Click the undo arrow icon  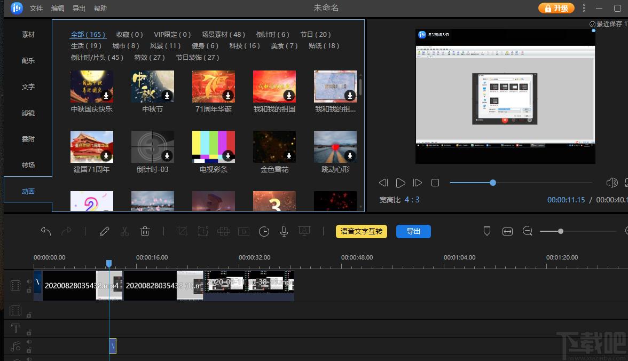(46, 231)
